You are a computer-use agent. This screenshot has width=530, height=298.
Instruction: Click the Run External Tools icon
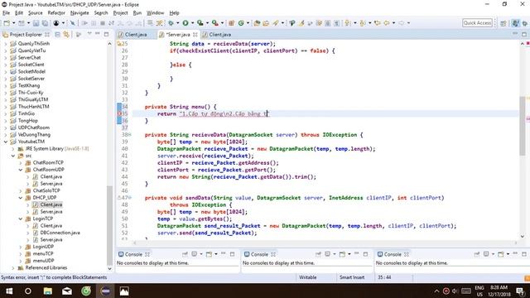point(215,23)
